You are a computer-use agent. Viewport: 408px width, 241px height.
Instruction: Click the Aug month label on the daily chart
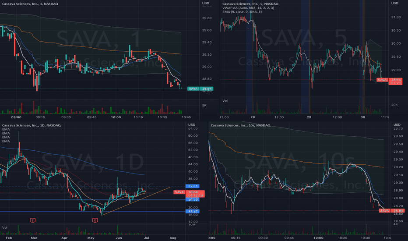[x=173, y=238]
